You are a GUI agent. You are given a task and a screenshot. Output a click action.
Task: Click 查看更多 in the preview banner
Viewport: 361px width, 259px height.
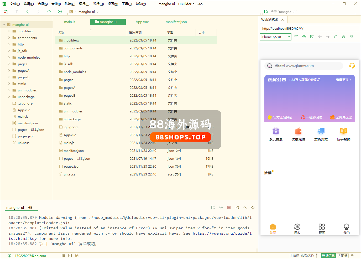(343, 80)
